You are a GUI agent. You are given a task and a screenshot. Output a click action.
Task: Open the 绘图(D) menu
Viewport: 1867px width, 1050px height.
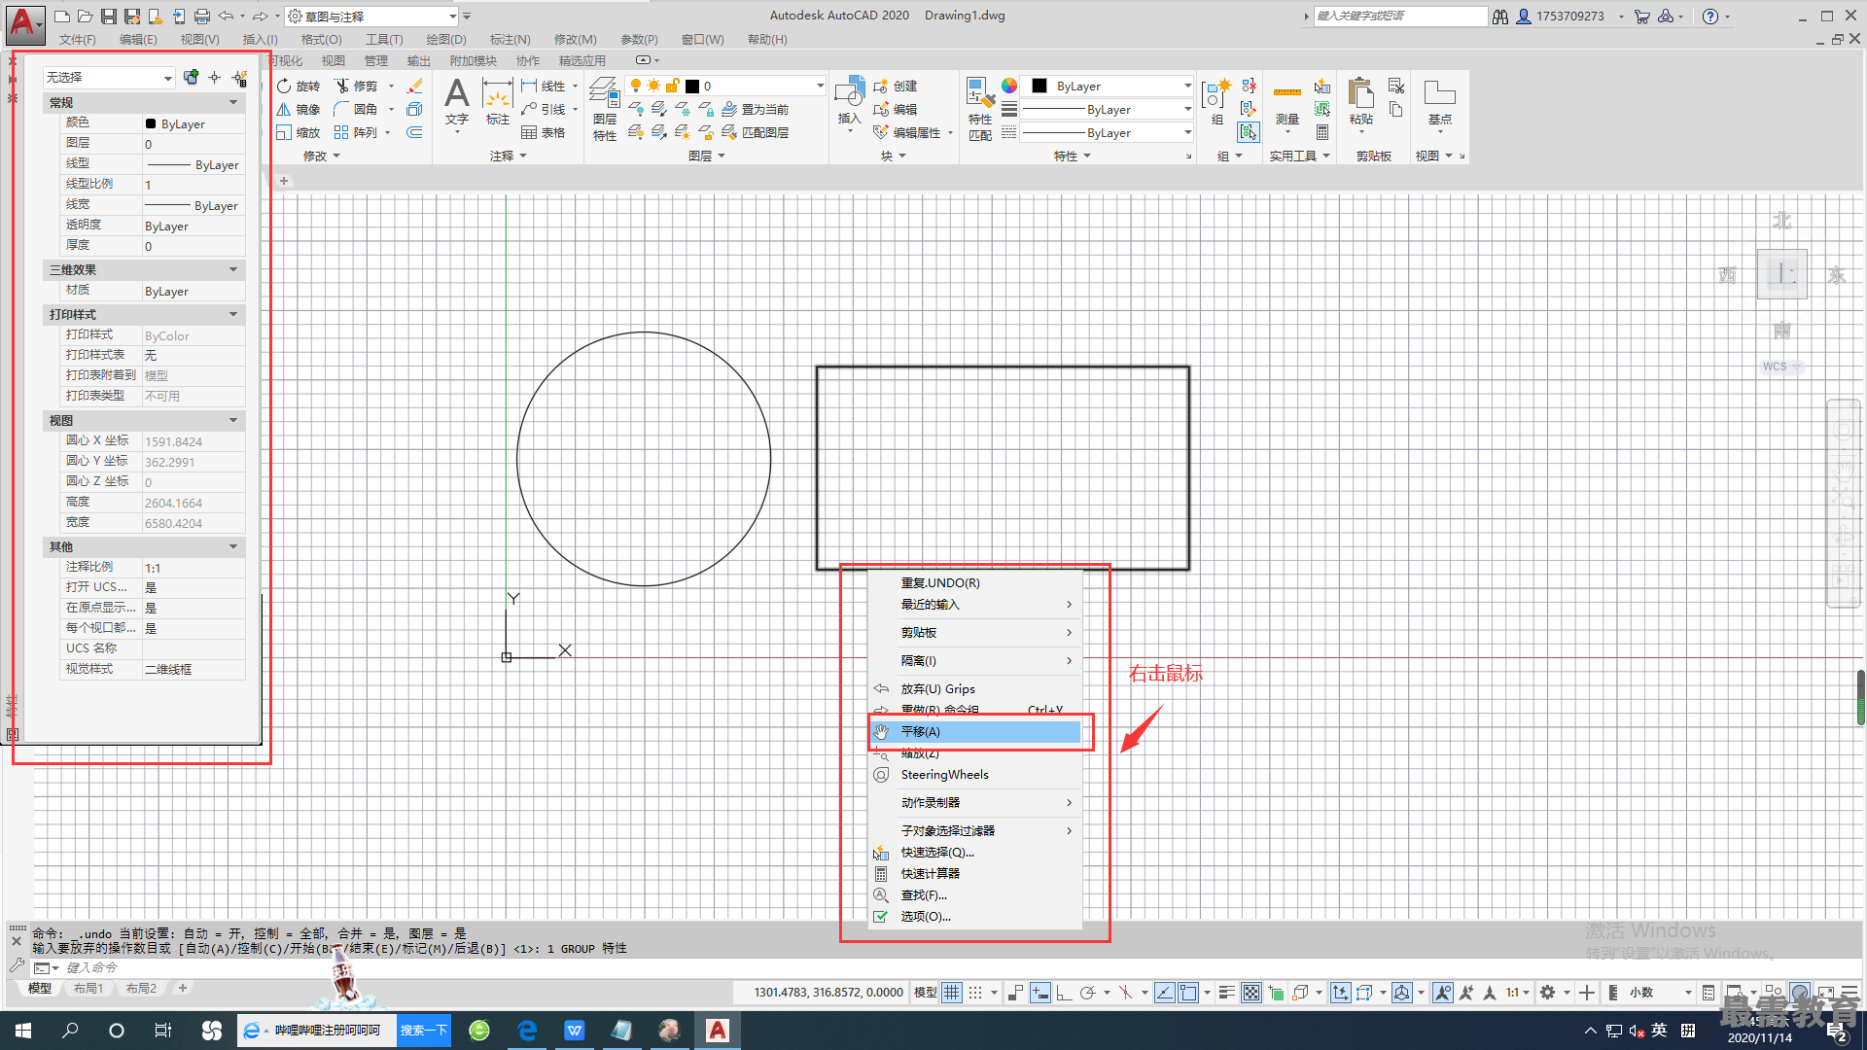[x=446, y=40]
